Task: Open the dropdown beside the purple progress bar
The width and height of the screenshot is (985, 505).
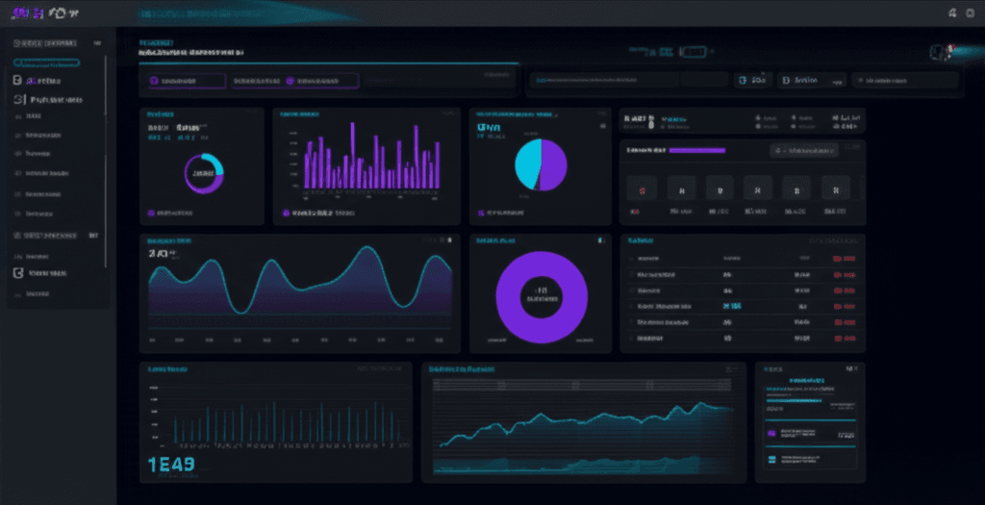Action: [803, 151]
